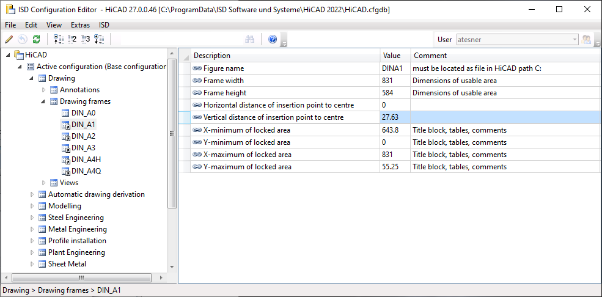Collapse the Drawing node
602x297 pixels.
click(x=32, y=78)
